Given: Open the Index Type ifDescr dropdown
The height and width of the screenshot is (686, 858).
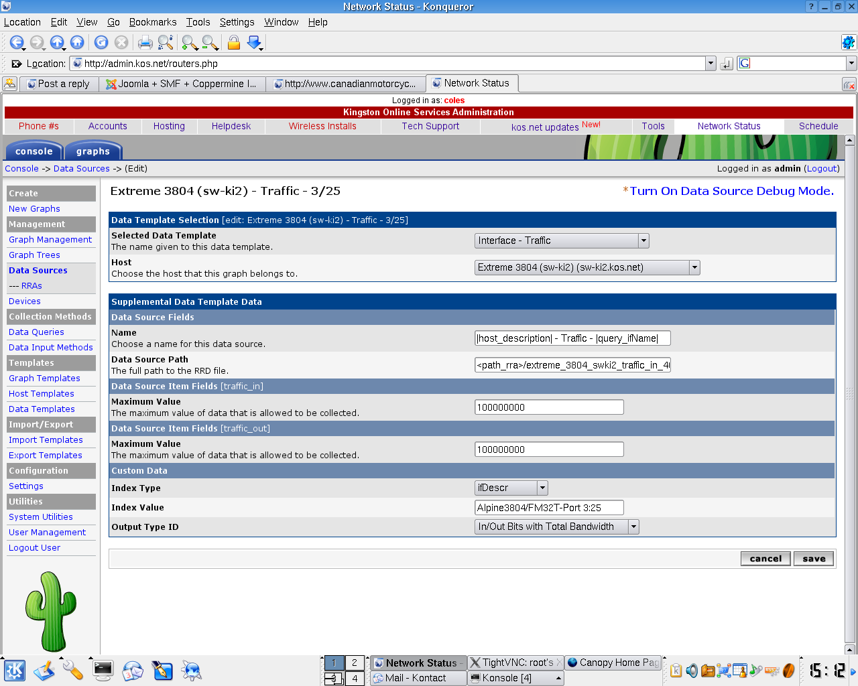Looking at the screenshot, I should [511, 488].
